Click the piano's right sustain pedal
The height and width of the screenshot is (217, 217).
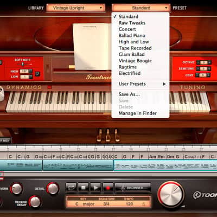[x=117, y=135]
